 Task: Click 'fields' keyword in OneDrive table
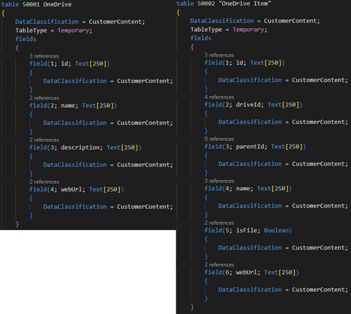(26, 39)
